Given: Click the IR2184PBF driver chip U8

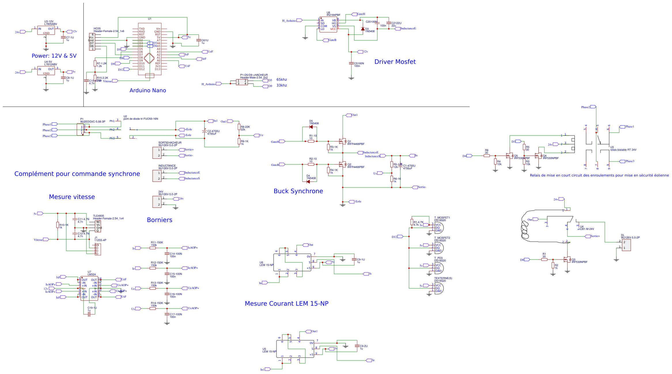Looking at the screenshot, I should click(328, 25).
